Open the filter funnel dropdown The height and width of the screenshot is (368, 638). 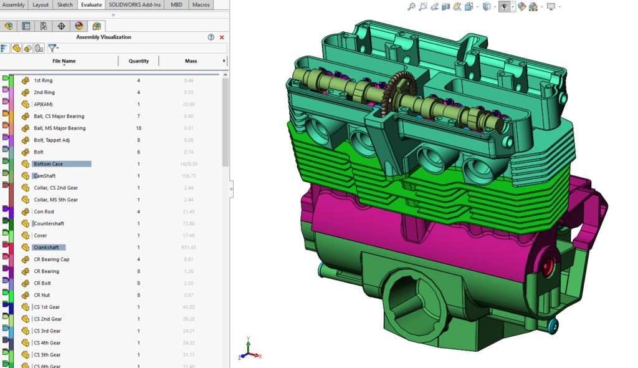tap(54, 49)
